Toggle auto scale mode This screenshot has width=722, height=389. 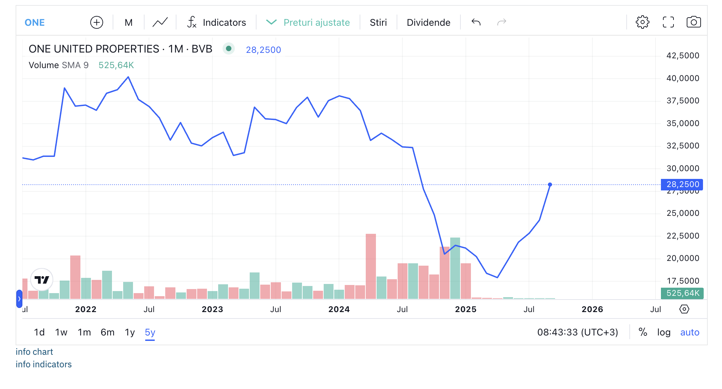[x=690, y=332]
